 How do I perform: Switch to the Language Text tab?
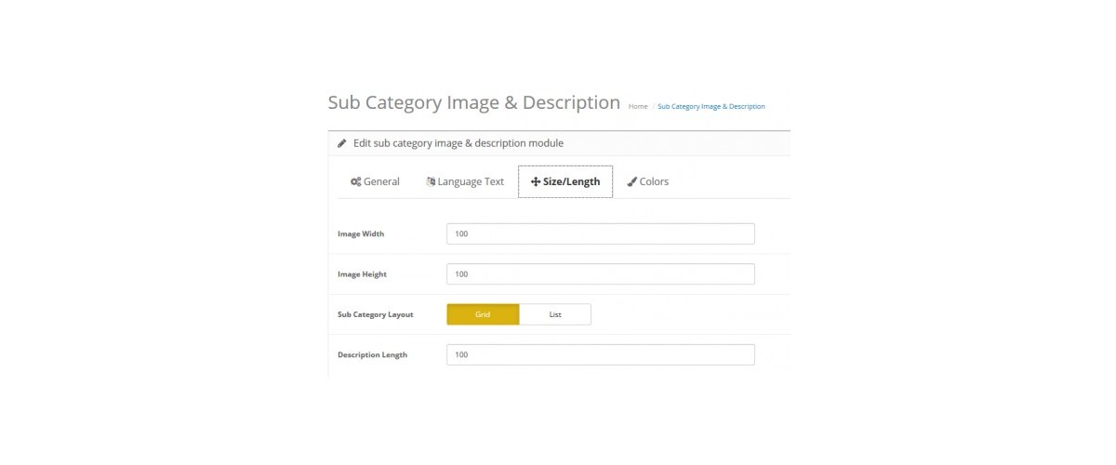point(465,181)
